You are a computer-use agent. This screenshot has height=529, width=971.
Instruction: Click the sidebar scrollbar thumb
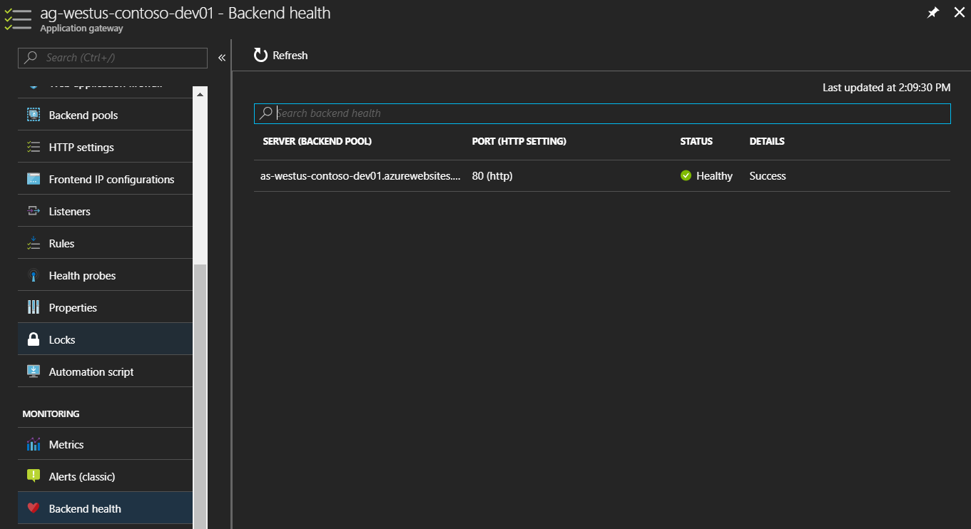[200, 396]
